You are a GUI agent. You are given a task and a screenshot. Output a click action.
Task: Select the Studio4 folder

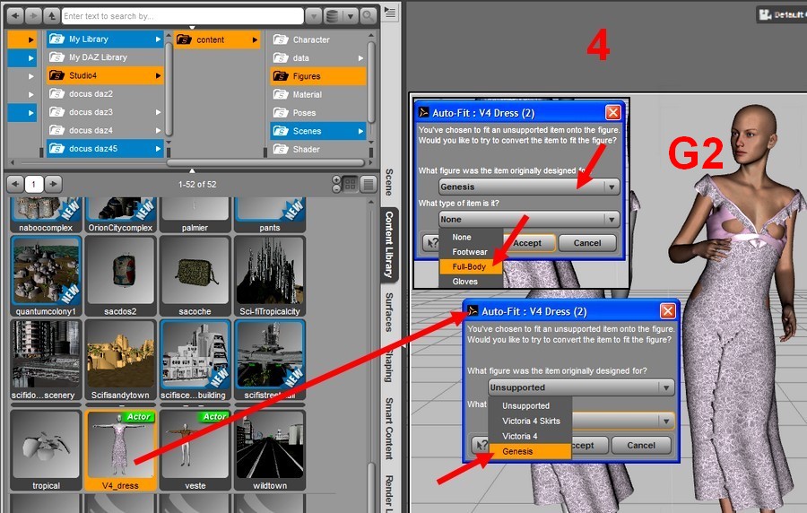pyautogui.click(x=105, y=75)
